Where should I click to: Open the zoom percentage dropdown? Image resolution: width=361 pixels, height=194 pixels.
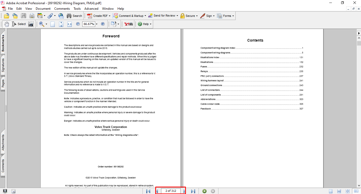click(x=97, y=24)
